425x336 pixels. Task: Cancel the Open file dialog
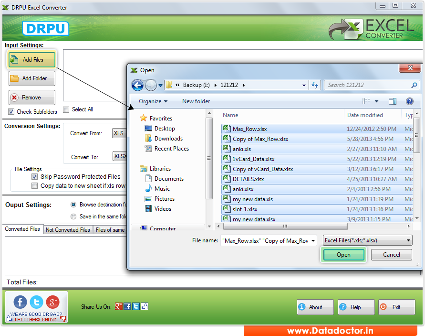[x=392, y=255]
